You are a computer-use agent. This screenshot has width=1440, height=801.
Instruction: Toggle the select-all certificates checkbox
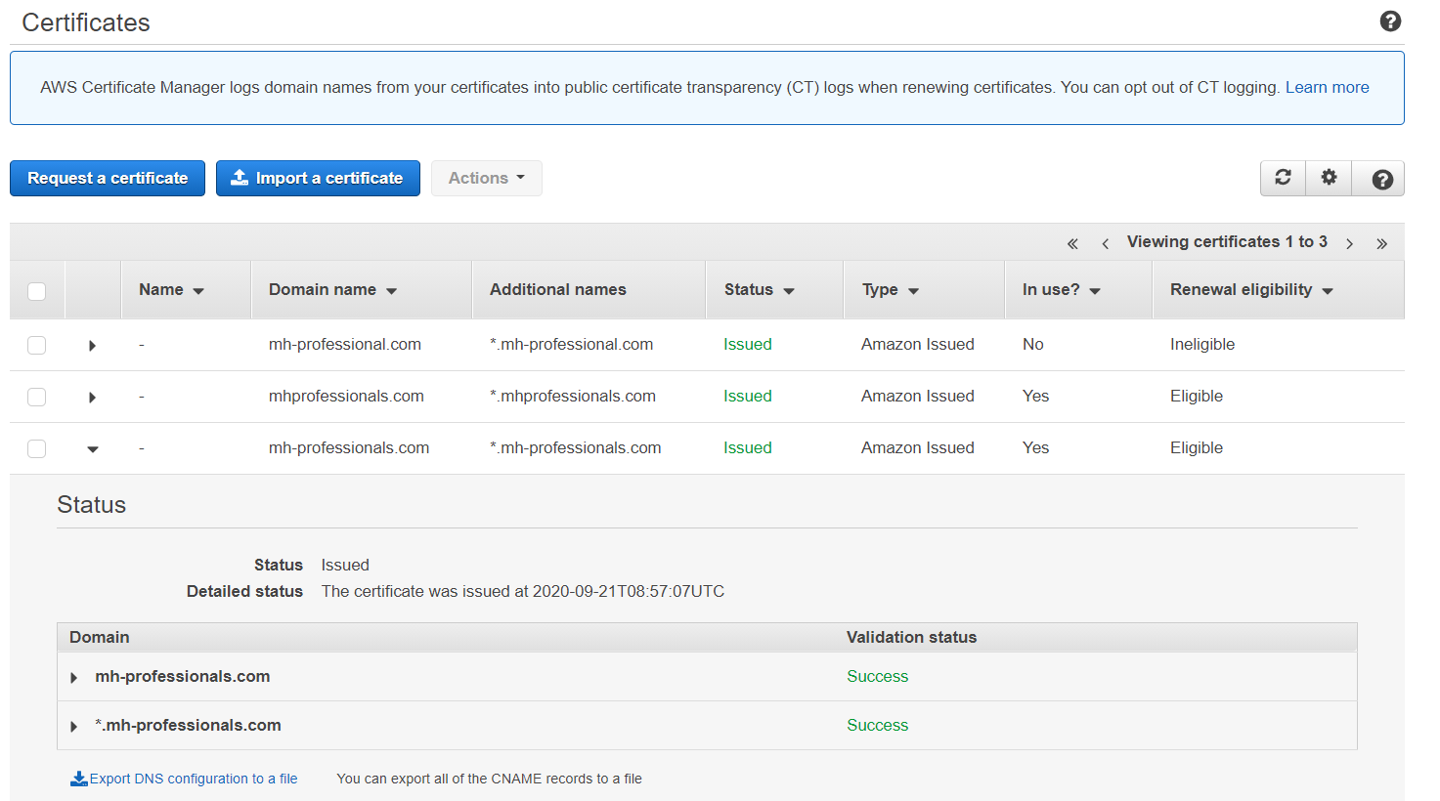tap(37, 291)
